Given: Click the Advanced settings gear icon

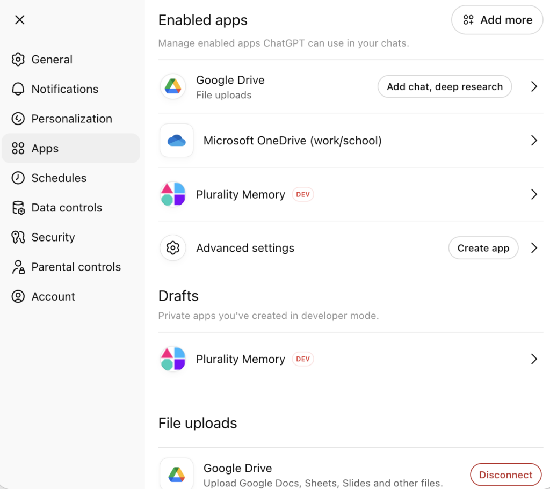Looking at the screenshot, I should pyautogui.click(x=172, y=248).
